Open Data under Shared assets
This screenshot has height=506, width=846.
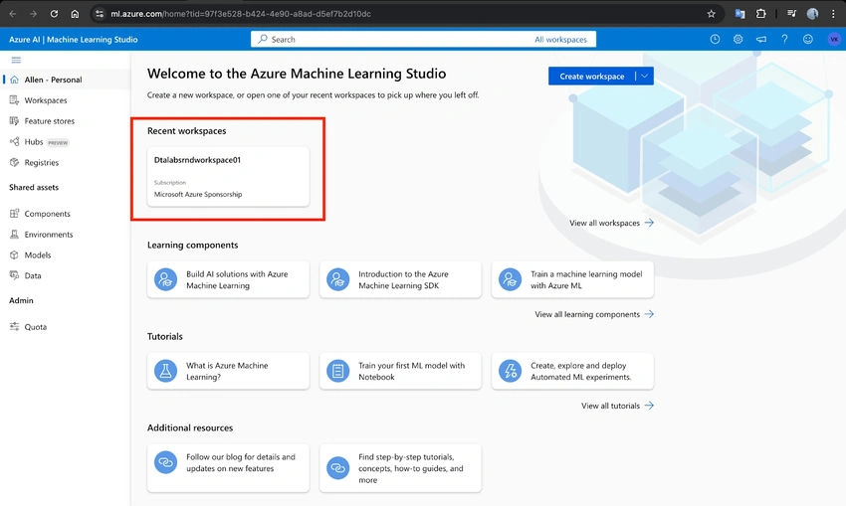tap(66, 276)
